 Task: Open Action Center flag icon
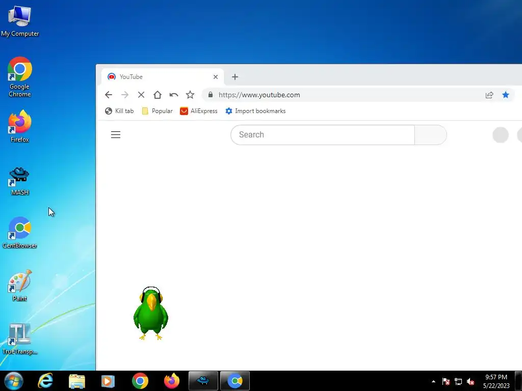(x=446, y=381)
